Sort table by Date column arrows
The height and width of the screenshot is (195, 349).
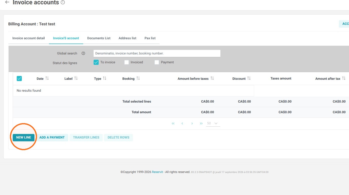(x=47, y=79)
